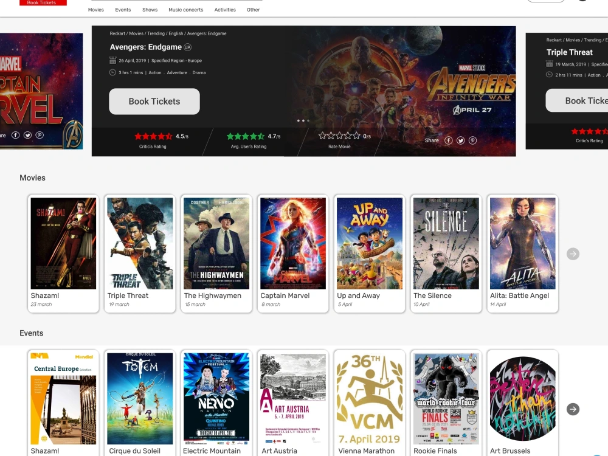Screen dimensions: 608x456
Task: Click the UA certificate badge
Action: coord(188,47)
